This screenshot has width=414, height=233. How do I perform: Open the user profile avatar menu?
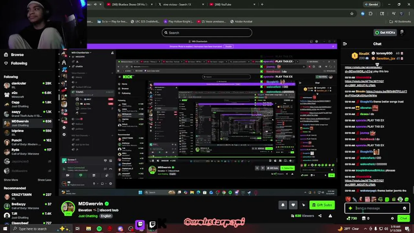(x=402, y=32)
